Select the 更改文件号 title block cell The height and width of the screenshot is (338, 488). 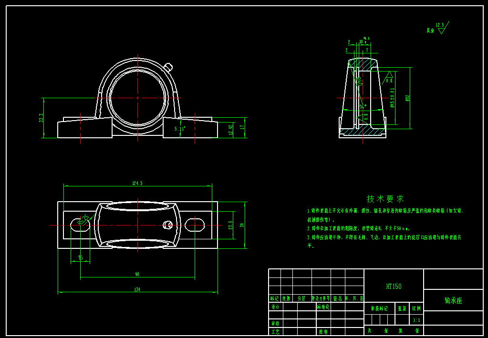(321, 298)
